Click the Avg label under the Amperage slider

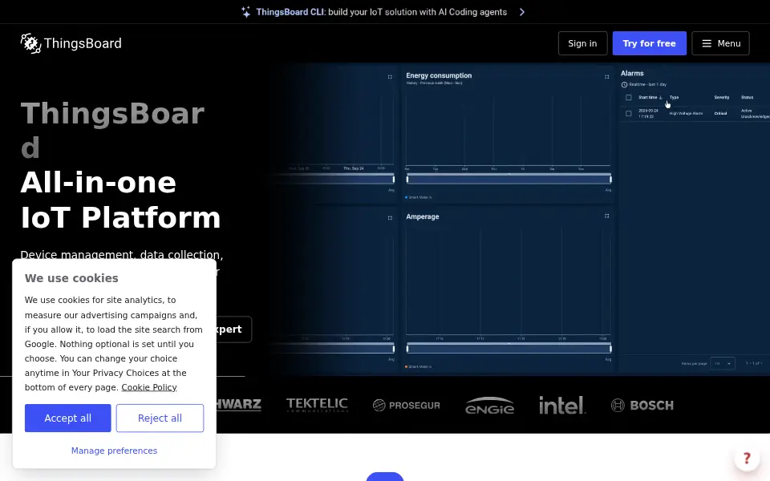608,359
